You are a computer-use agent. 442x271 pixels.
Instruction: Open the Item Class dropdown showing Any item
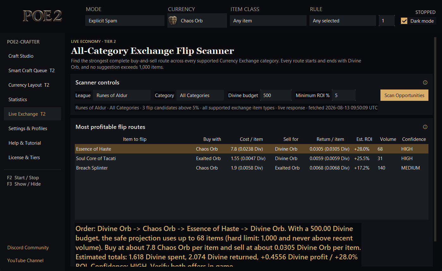[x=268, y=21]
